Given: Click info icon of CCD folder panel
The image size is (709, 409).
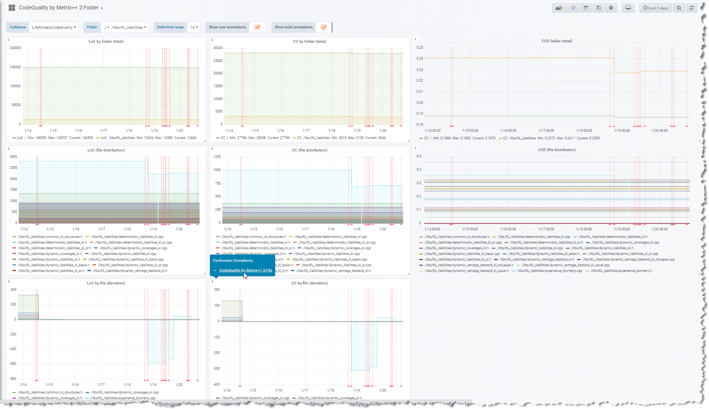Looking at the screenshot, I should [x=416, y=39].
